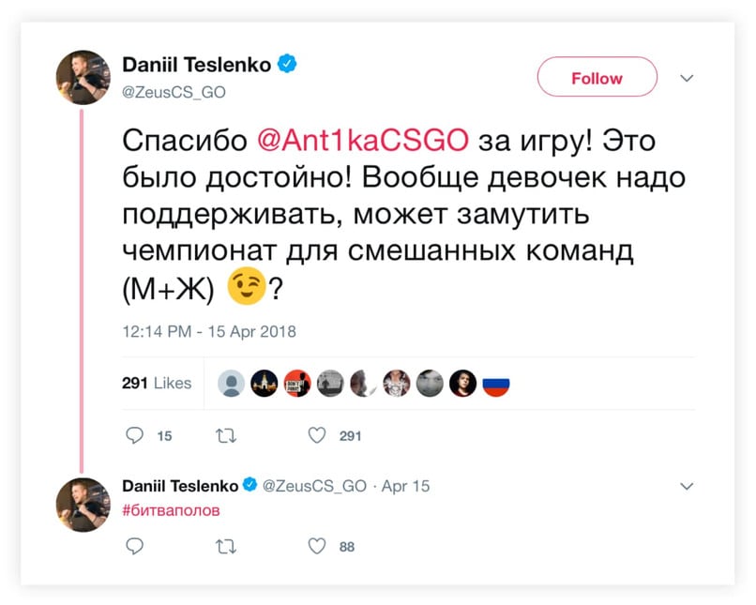This screenshot has width=756, height=605.
Task: Open the Russian flag liker avatar
Action: click(x=496, y=384)
